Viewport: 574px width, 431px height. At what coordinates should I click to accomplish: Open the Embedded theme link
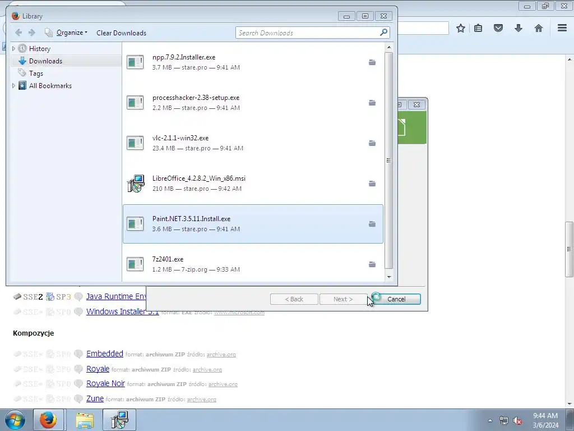click(105, 354)
